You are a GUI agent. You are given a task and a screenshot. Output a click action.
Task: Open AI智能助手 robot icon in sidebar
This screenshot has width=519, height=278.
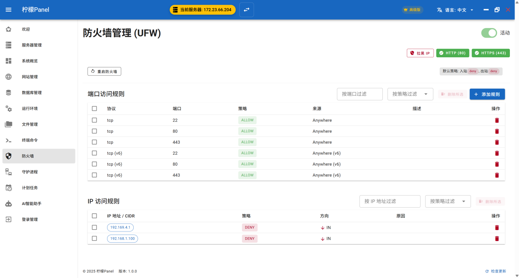click(9, 204)
